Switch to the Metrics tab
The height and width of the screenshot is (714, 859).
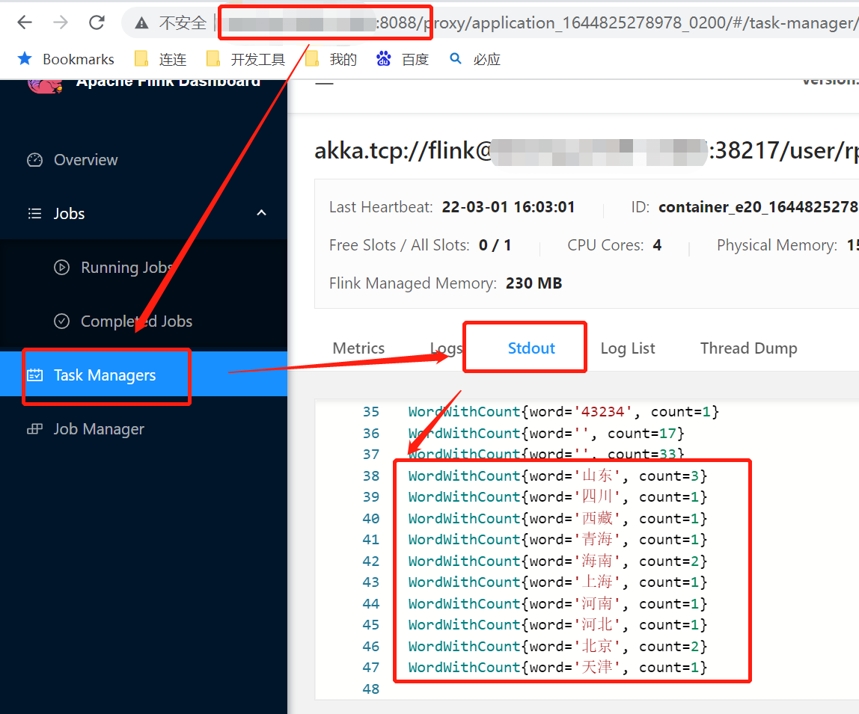tap(358, 348)
